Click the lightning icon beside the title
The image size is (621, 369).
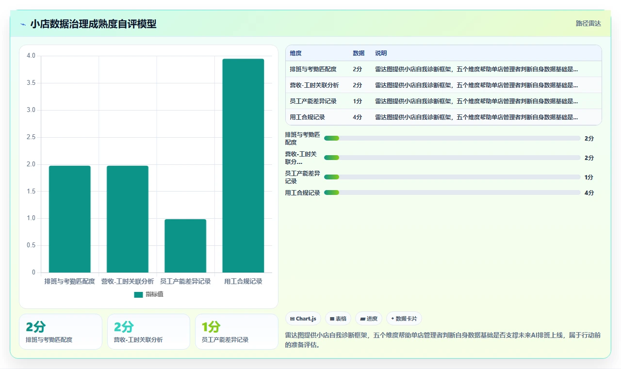23,24
